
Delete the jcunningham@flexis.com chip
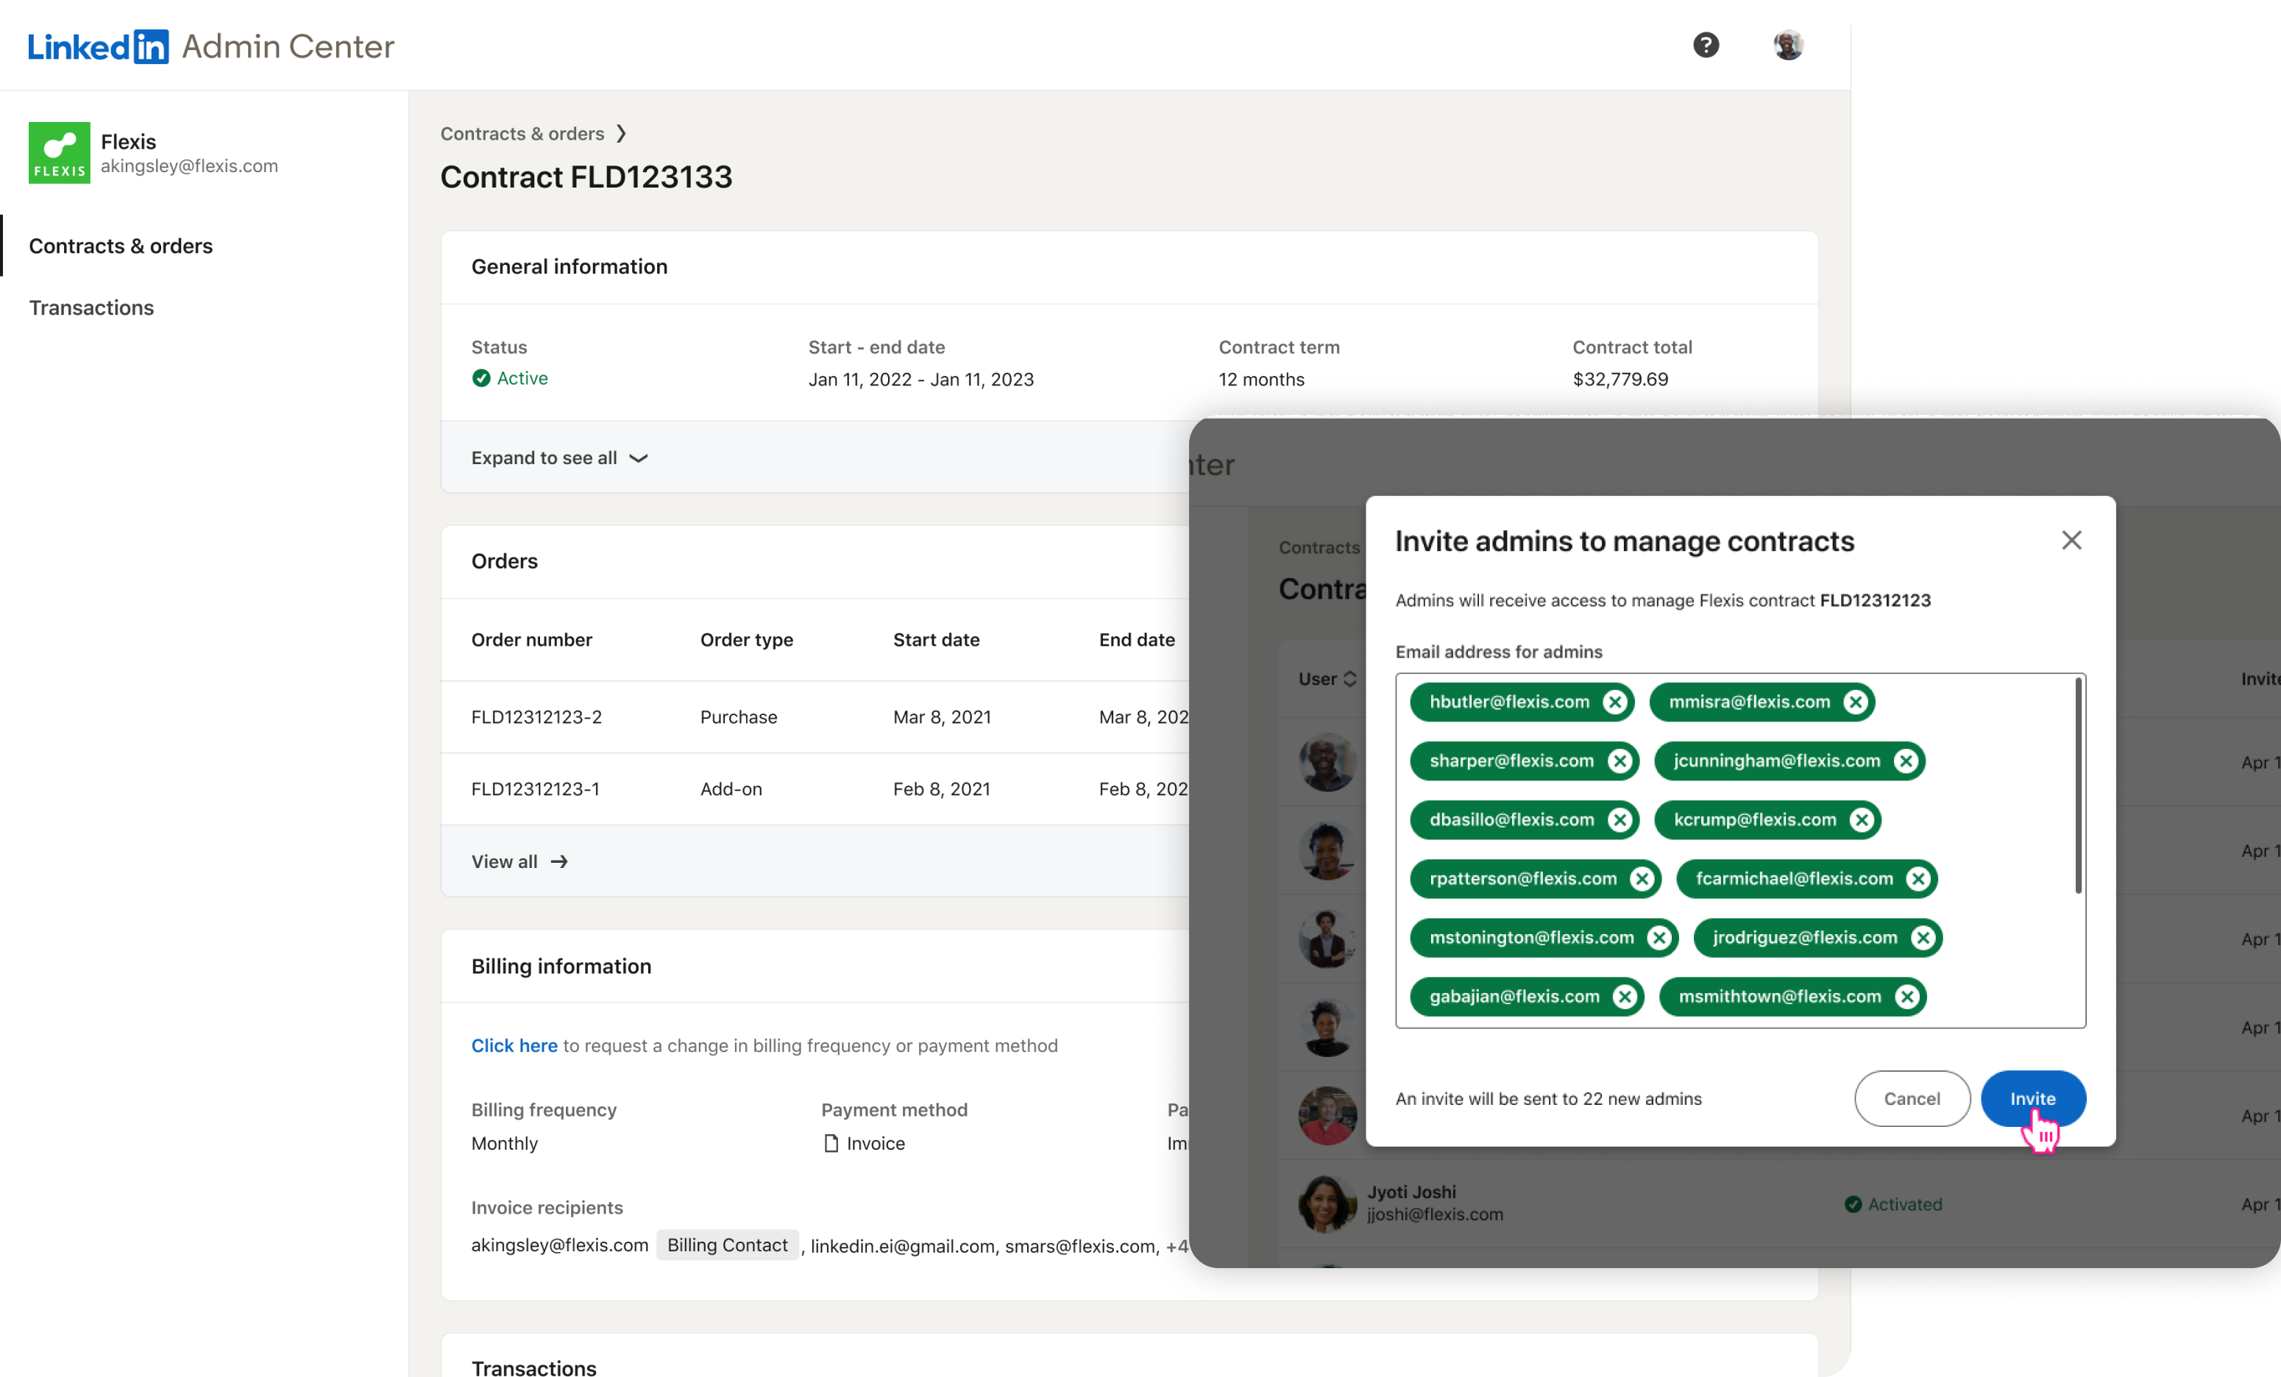click(x=1905, y=761)
